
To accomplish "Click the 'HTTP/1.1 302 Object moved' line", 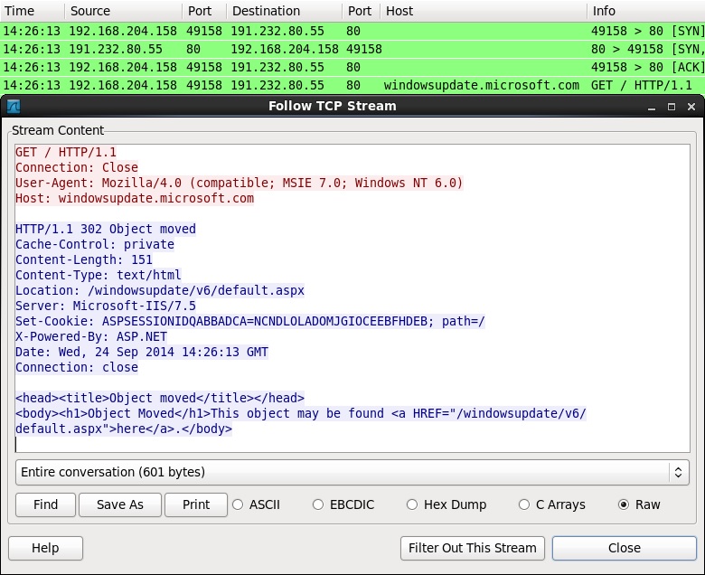I will (x=106, y=229).
